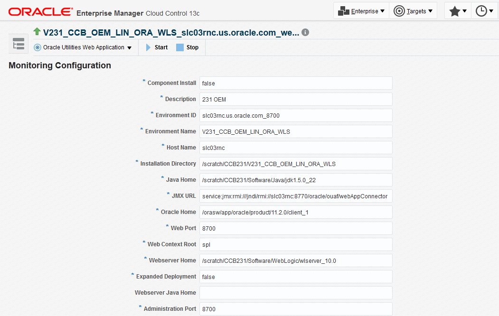Click the History clock icon

tap(481, 10)
